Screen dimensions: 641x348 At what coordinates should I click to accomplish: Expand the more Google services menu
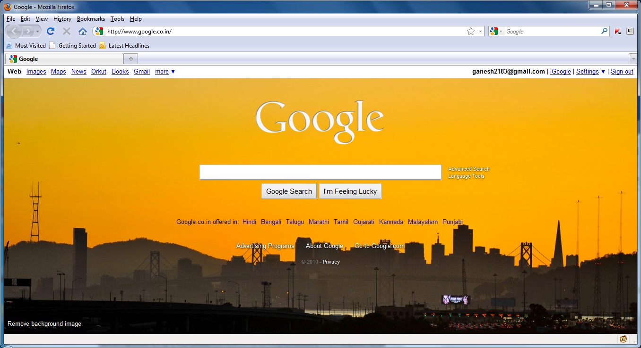165,72
